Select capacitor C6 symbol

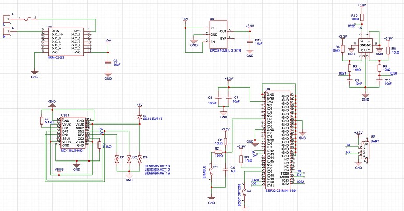pos(108,63)
